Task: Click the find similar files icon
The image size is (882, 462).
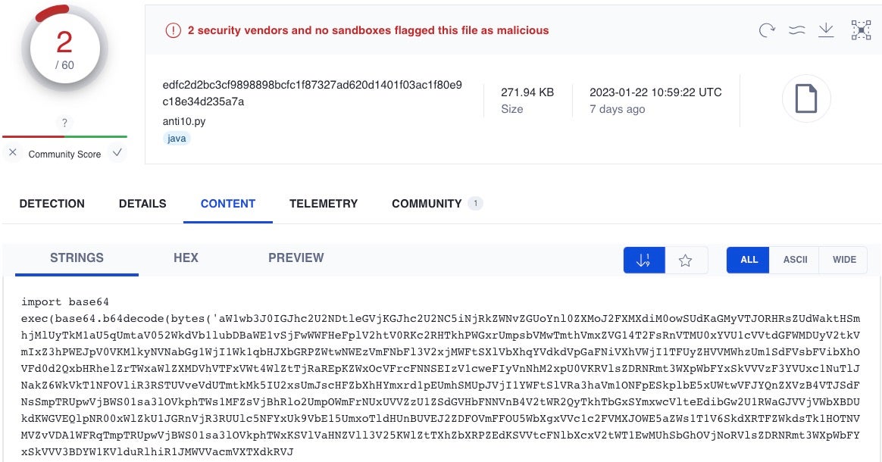Action: click(796, 30)
